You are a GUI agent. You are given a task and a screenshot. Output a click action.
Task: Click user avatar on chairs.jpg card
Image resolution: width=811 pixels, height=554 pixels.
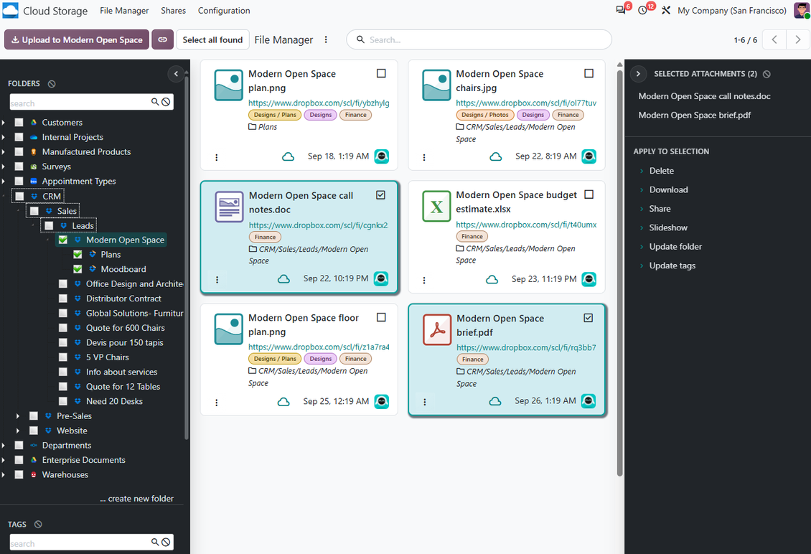point(589,156)
